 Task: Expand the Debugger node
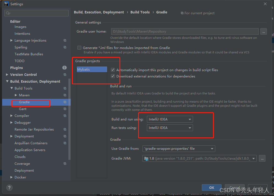[x=11, y=122]
